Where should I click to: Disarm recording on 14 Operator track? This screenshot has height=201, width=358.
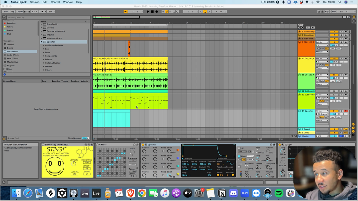[346, 111]
